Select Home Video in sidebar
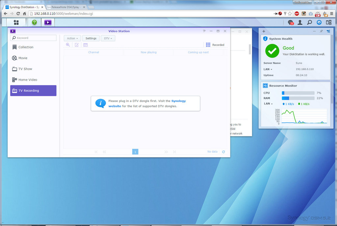 click(33, 80)
